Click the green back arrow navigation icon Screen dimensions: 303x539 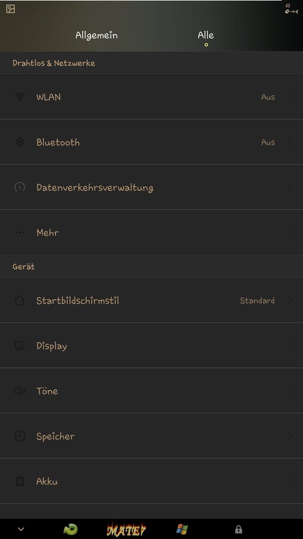point(71,530)
